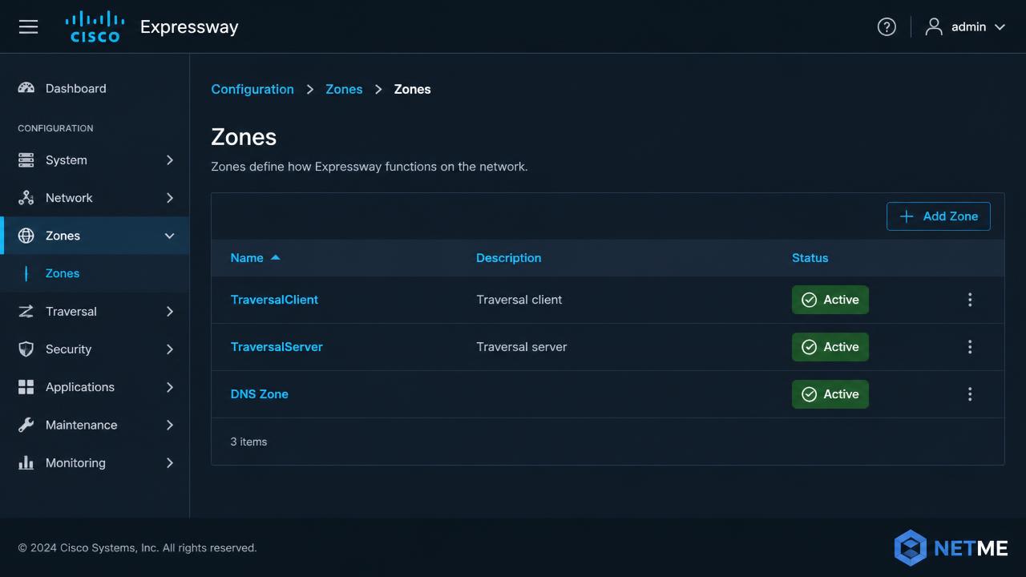This screenshot has width=1026, height=577.
Task: Expand the Traversal menu chevron
Action: coord(170,312)
